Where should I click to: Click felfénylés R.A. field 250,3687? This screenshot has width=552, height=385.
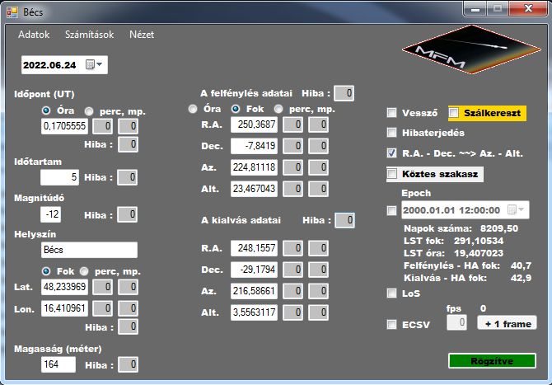(x=254, y=124)
